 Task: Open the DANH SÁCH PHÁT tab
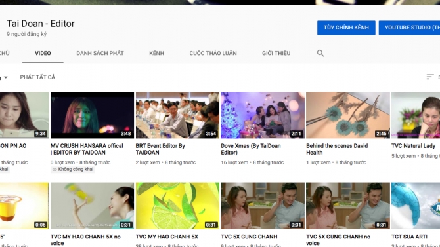tap(100, 53)
